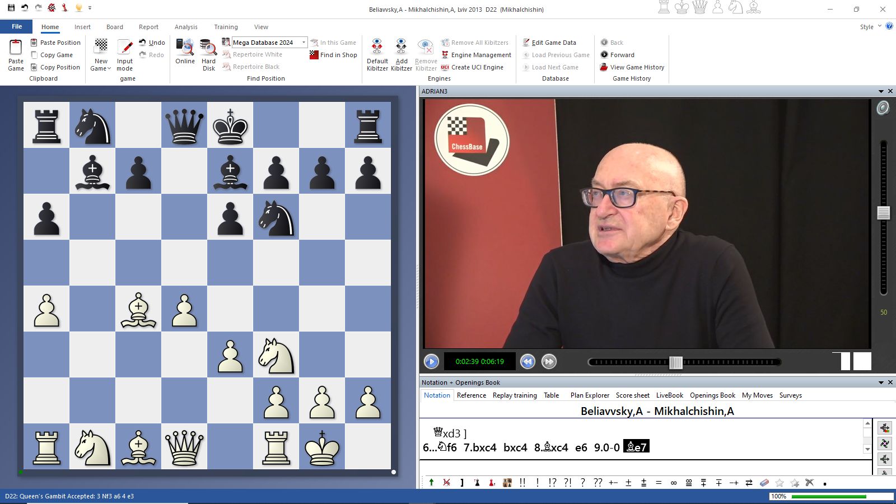The height and width of the screenshot is (504, 896).
Task: Click the video rewind button
Action: 528,361
